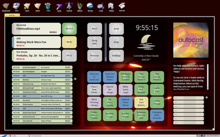Click the Search for Songs cart

[110, 90]
